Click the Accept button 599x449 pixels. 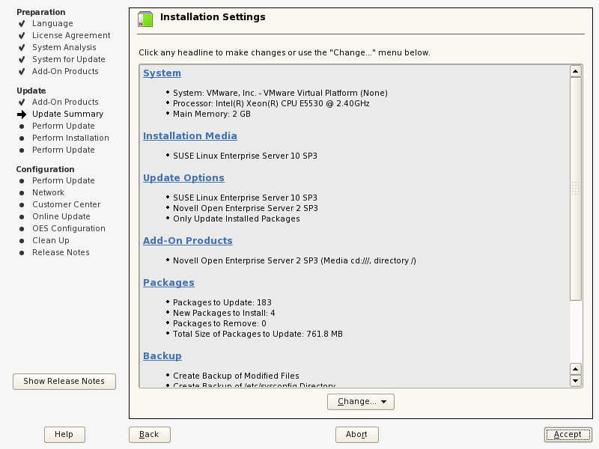click(568, 435)
